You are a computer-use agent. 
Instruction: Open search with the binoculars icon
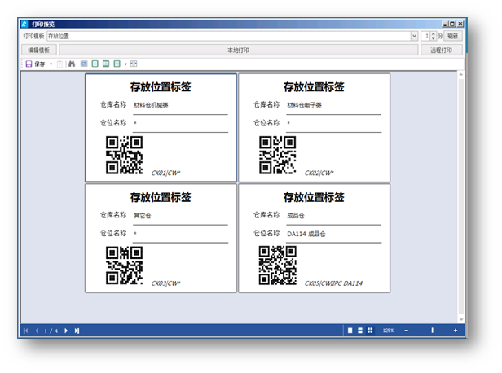coord(72,64)
